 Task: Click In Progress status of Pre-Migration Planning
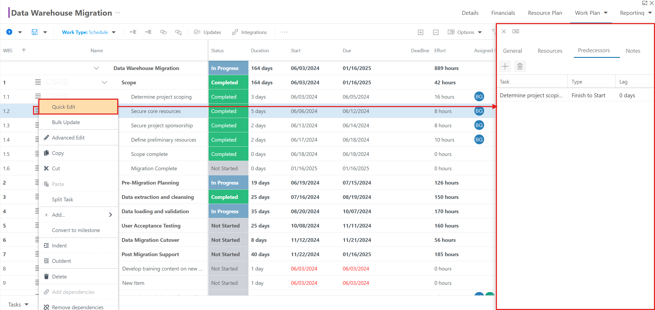click(x=228, y=183)
